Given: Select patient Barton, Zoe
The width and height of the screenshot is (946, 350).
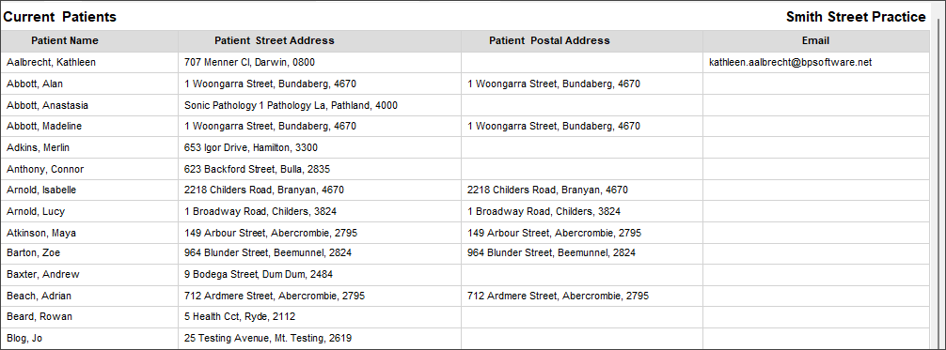Looking at the screenshot, I should coord(34,252).
